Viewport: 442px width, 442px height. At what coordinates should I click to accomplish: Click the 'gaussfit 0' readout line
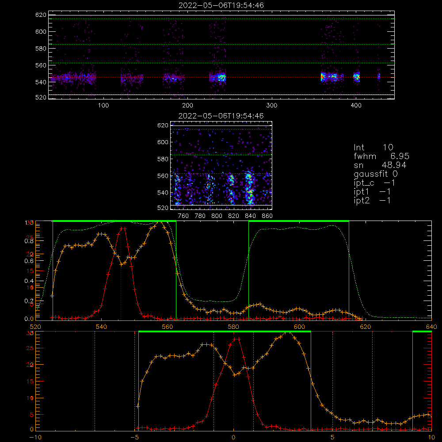tap(376, 174)
